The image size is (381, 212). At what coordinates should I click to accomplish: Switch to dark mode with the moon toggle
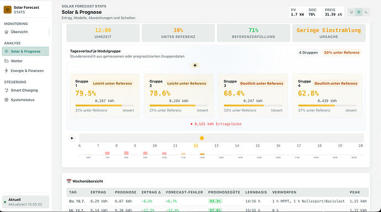366,12
